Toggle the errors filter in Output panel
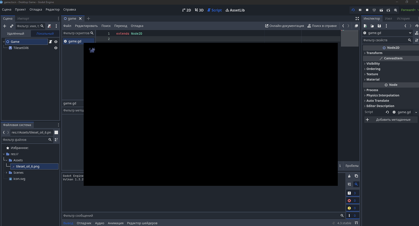 pos(353,200)
